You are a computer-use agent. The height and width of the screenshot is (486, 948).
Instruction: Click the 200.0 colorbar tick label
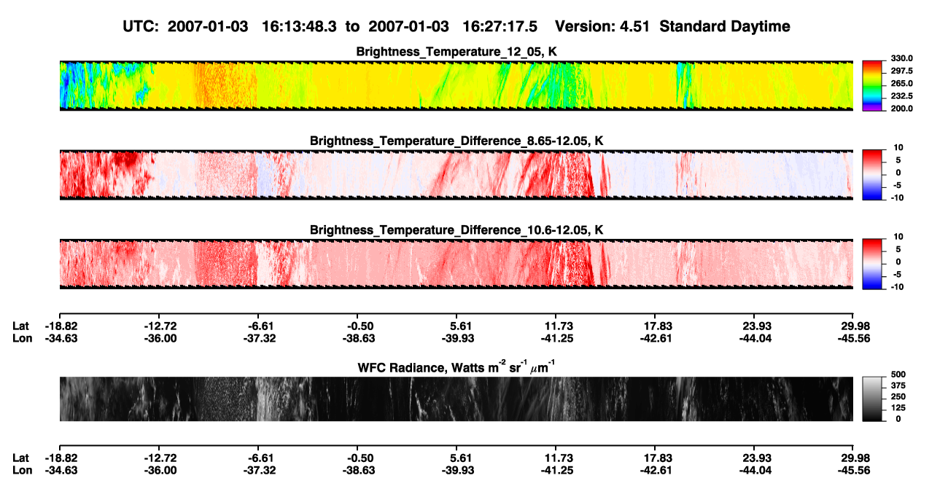point(901,108)
